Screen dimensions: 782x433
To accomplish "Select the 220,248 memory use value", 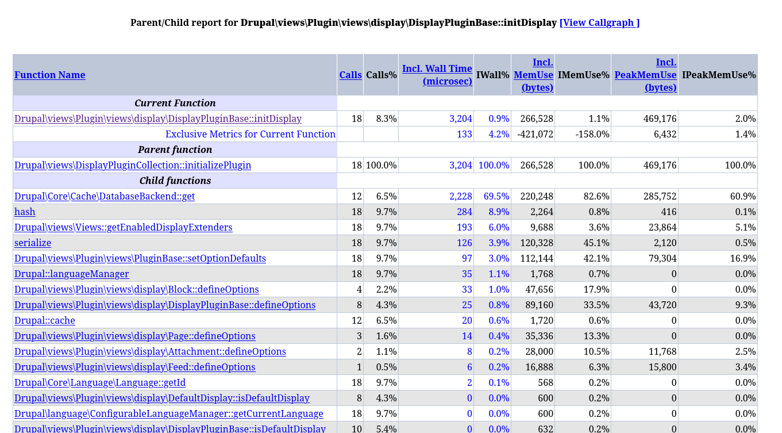I will 537,196.
